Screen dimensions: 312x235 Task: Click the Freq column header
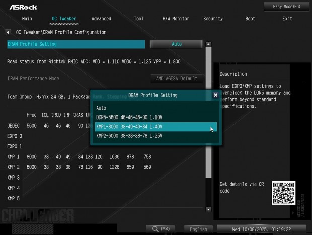31,115
